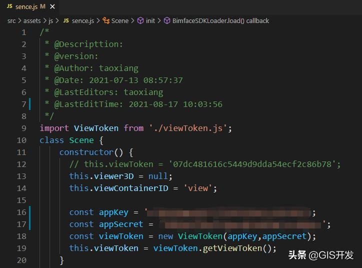The width and height of the screenshot is (362, 268).
Task: Click line number 10 in gutter
Action: point(21,140)
